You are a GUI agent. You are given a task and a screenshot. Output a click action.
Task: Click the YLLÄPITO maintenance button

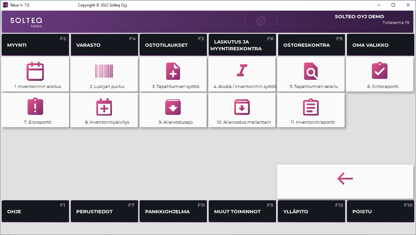click(x=311, y=211)
